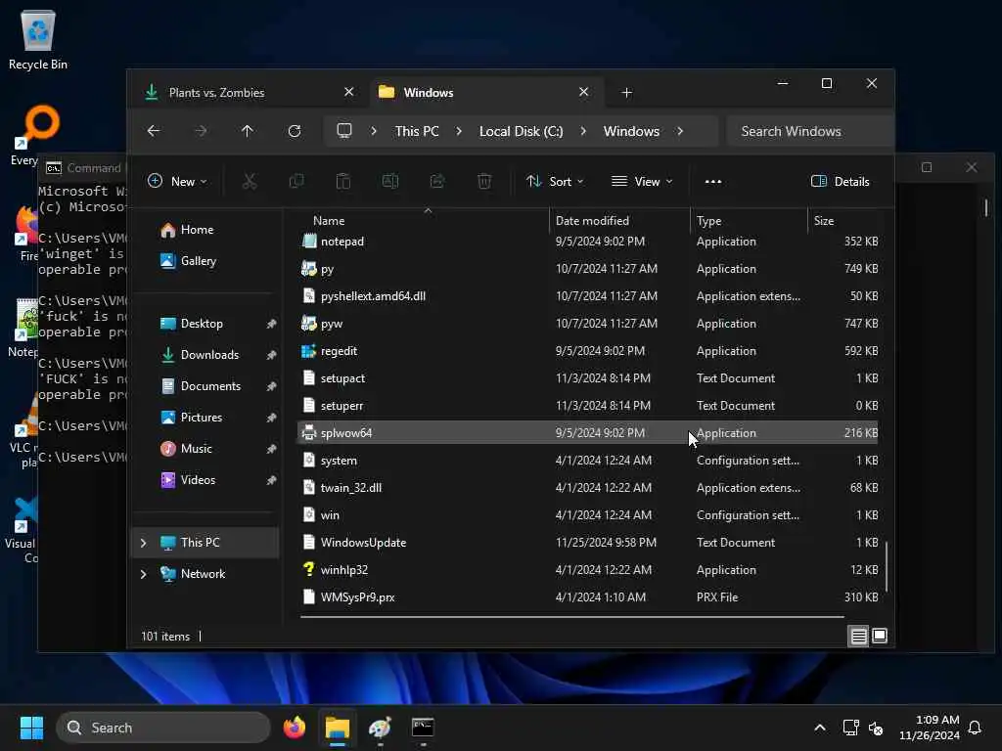Click This PC in breadcrumb
The width and height of the screenshot is (1002, 751).
pos(417,131)
